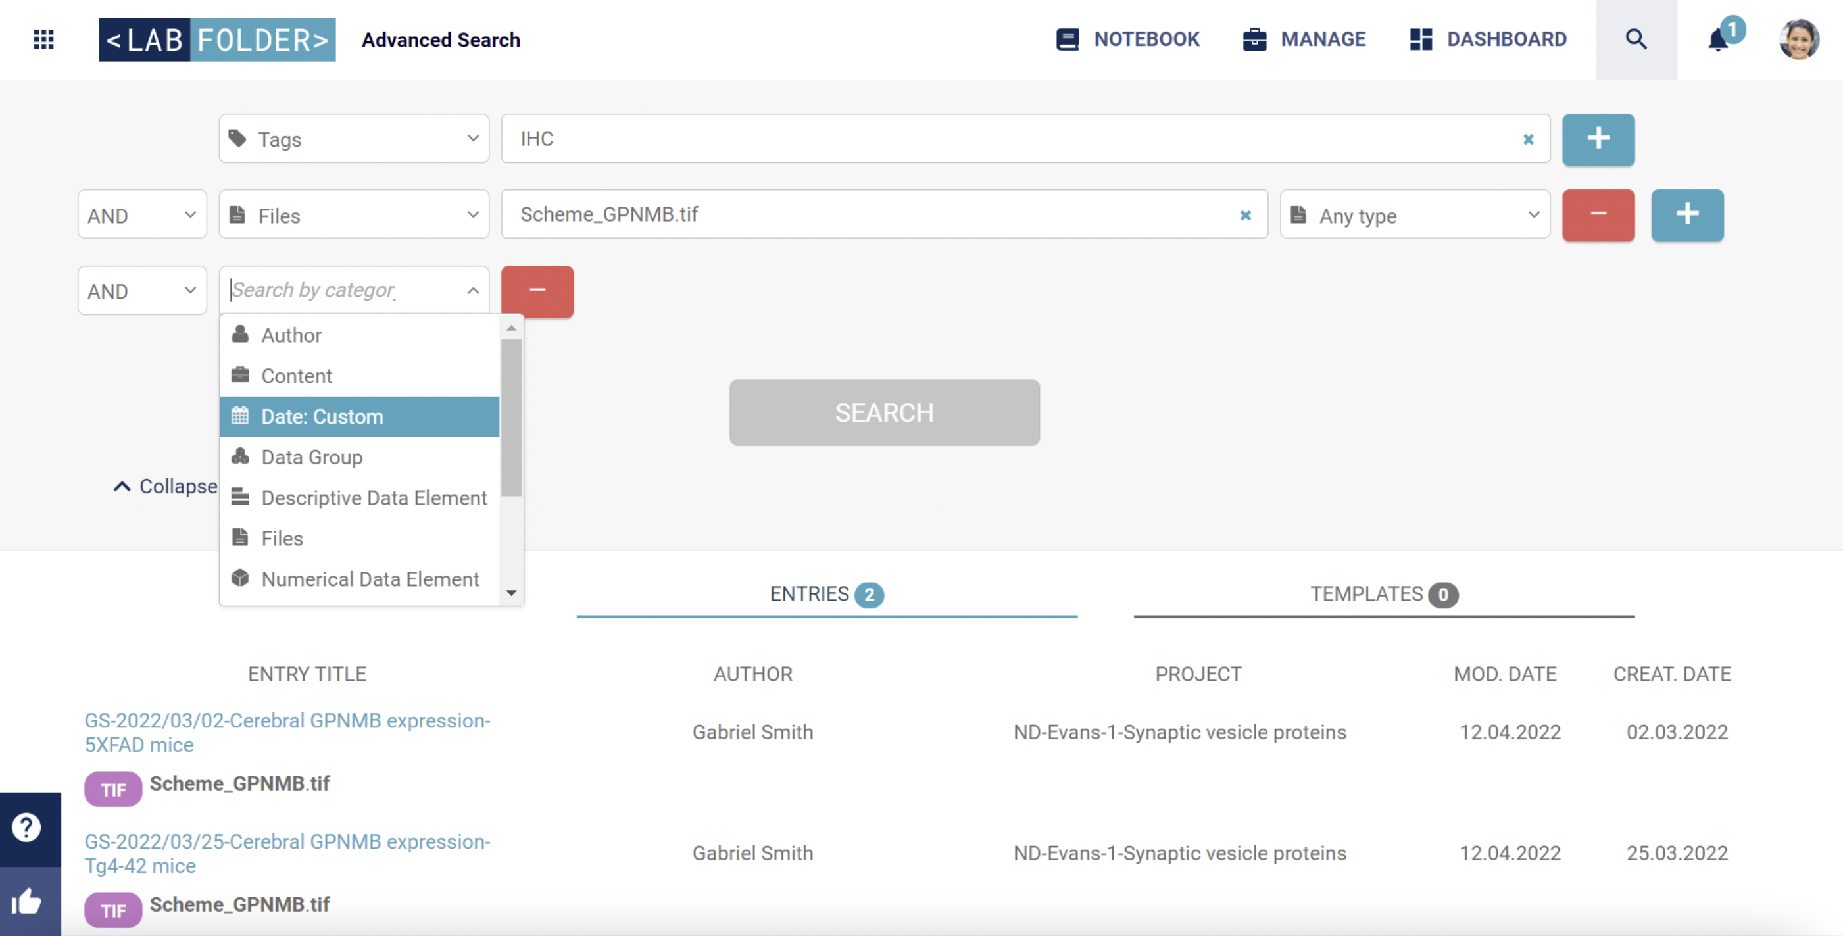Open the search magnifier icon
The image size is (1843, 936).
coord(1636,39)
